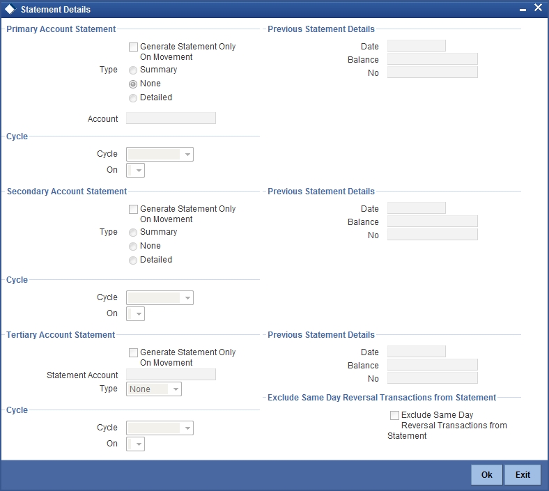Viewport: 549px width, 491px height.
Task: Open the Tertiary Type dropdown showing None
Action: pyautogui.click(x=154, y=389)
